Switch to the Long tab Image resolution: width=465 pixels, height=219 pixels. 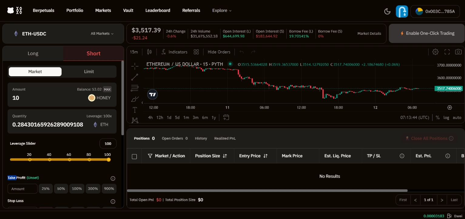33,54
